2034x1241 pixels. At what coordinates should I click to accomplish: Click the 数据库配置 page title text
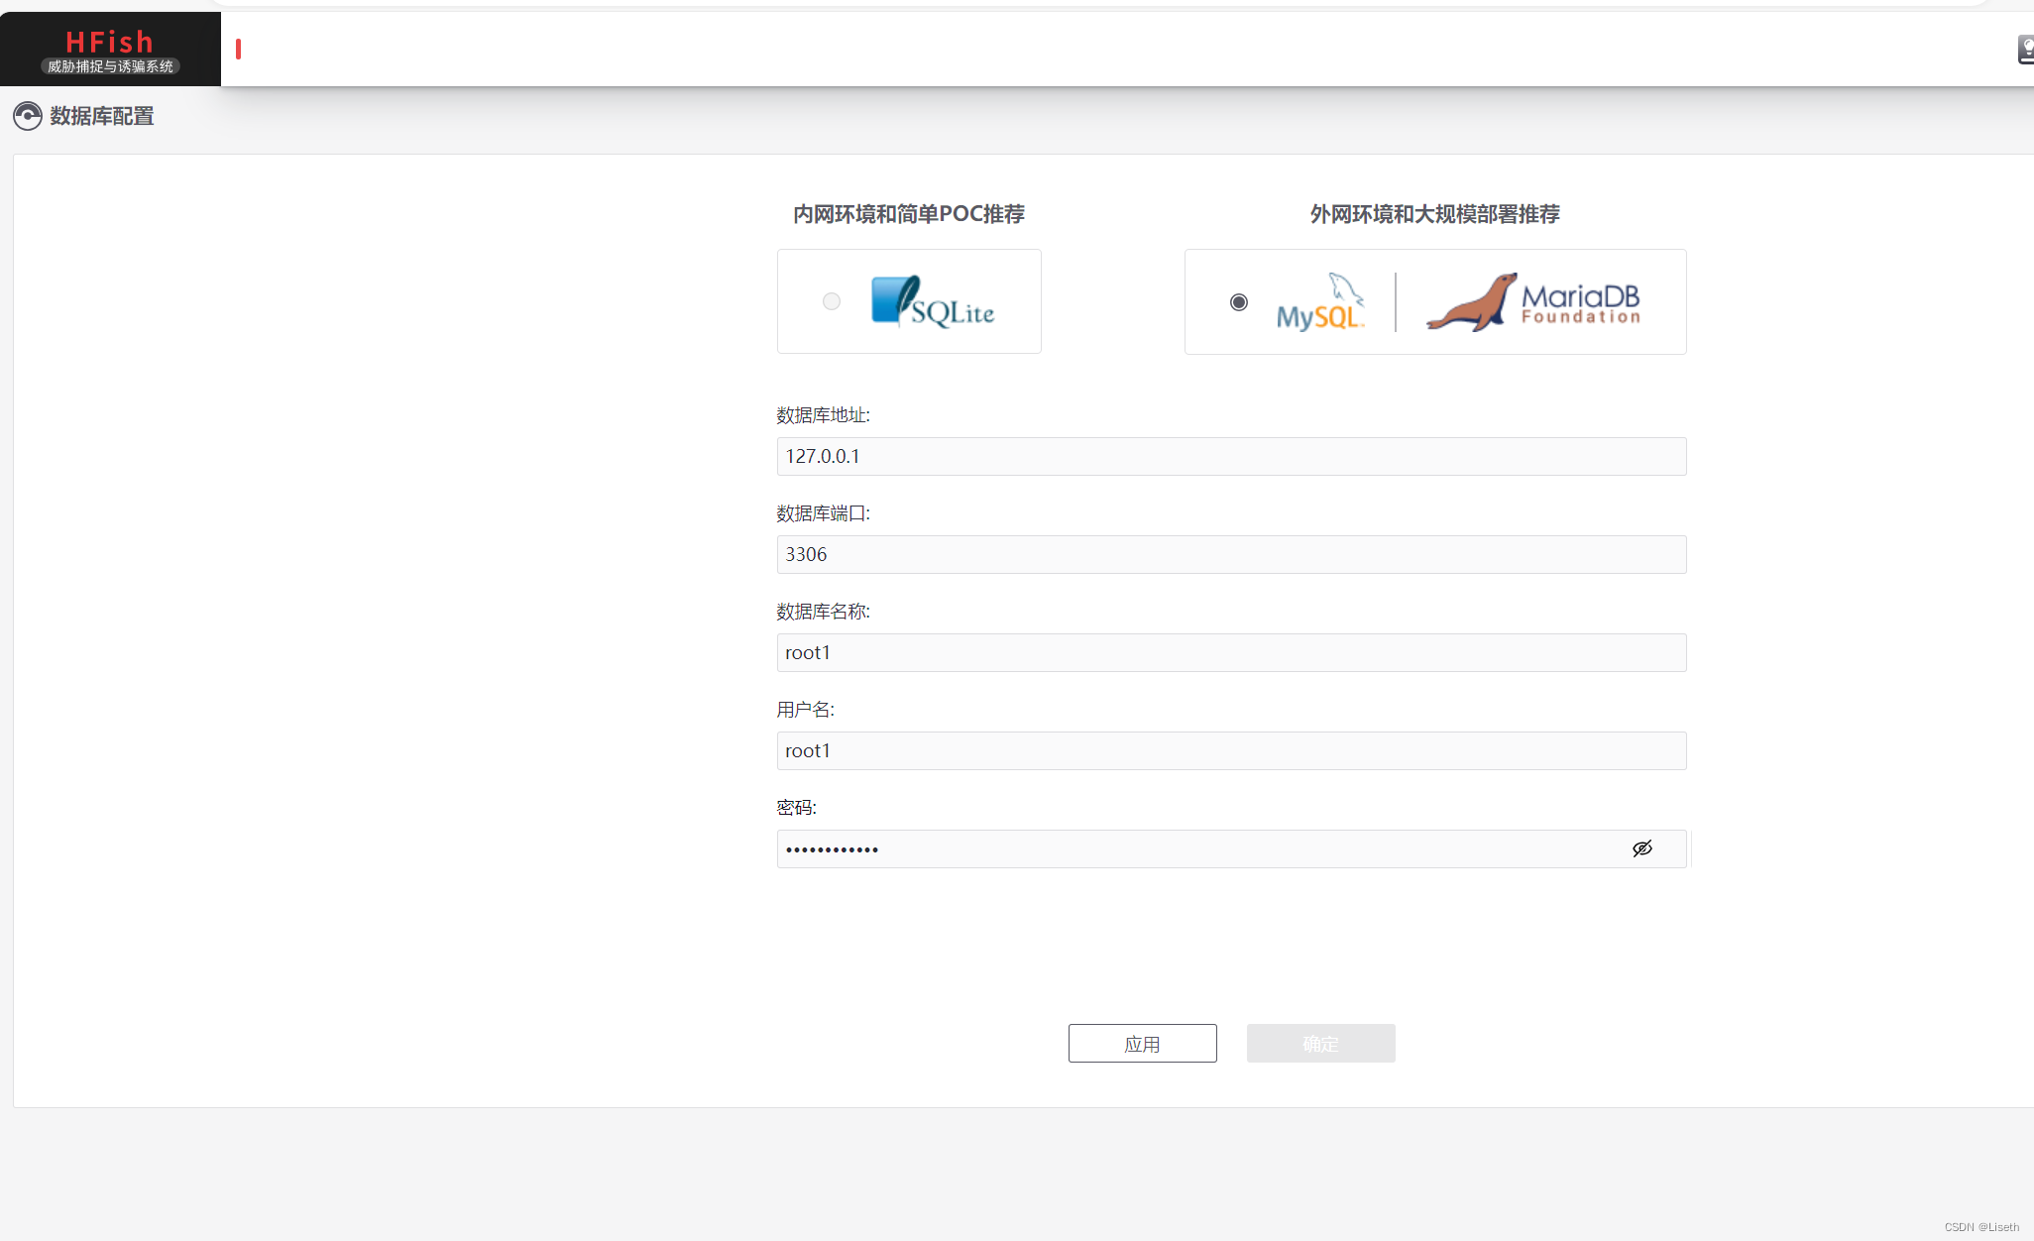point(101,116)
